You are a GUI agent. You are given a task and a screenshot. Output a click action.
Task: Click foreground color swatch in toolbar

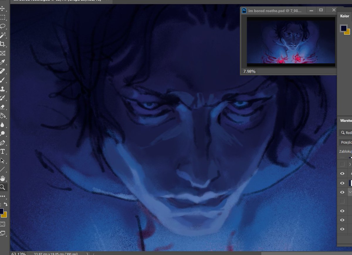click(x=1, y=211)
